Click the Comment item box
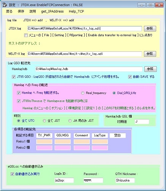 point(82,135)
